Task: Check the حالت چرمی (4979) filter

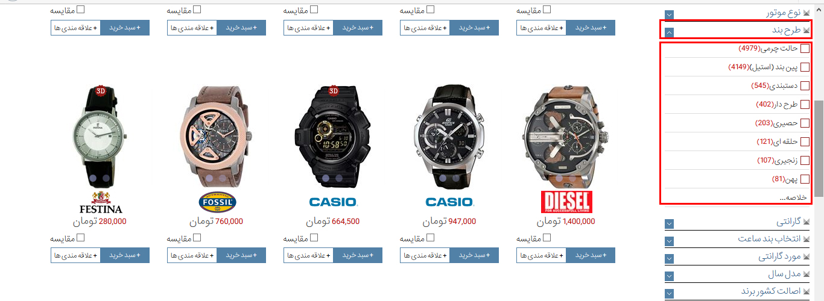Action: pos(805,49)
